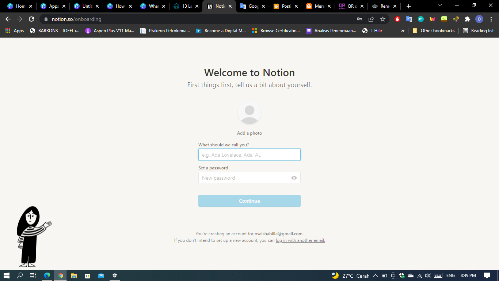Image resolution: width=499 pixels, height=281 pixels.
Task: Click the ENG language indicator
Action: coord(450,276)
